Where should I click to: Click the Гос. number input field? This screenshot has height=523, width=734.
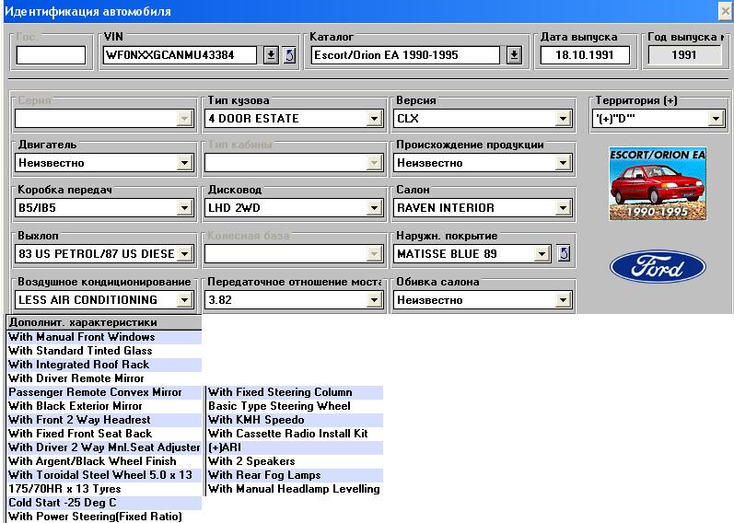coord(51,55)
